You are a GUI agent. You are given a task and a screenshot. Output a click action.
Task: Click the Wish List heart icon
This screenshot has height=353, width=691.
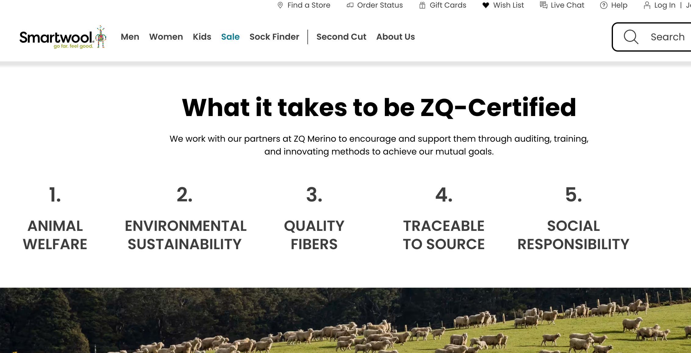click(486, 5)
